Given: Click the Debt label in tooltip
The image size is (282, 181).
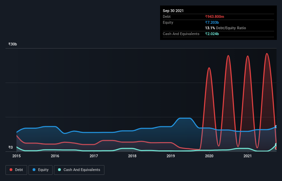Looking at the screenshot, I should tap(167, 17).
